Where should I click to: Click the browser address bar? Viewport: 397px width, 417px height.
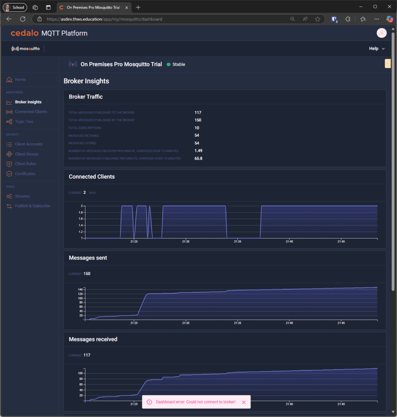point(163,19)
